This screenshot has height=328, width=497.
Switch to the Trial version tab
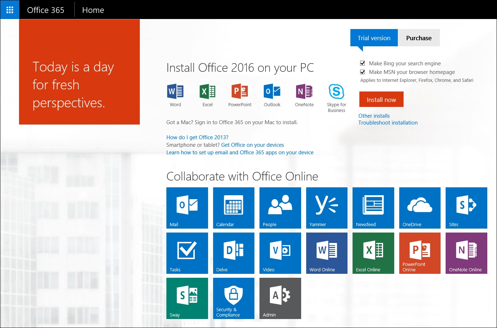click(x=374, y=38)
